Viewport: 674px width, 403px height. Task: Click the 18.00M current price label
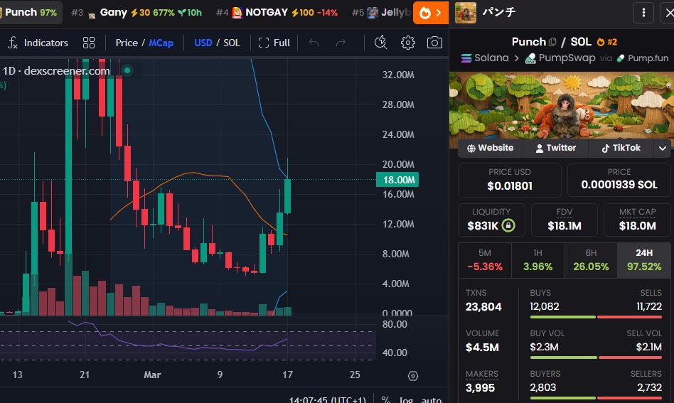click(x=397, y=180)
